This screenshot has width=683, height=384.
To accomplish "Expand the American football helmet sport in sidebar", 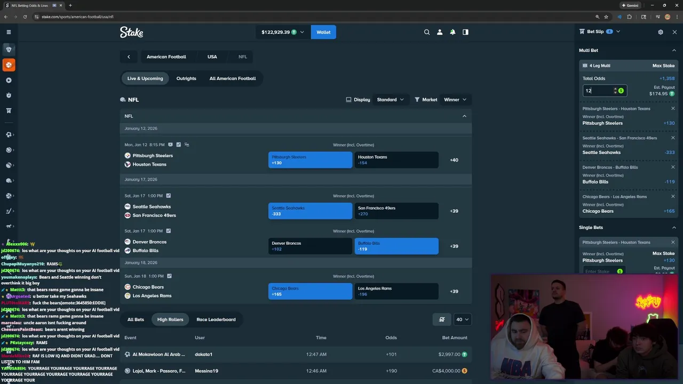I will coord(9,180).
